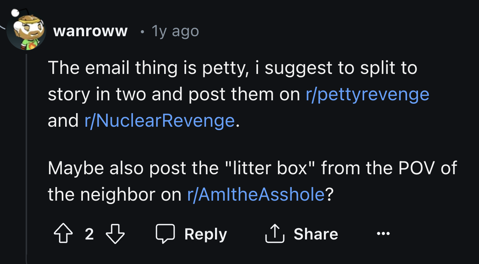Click the vote count number 2
479x264 pixels.
click(89, 234)
